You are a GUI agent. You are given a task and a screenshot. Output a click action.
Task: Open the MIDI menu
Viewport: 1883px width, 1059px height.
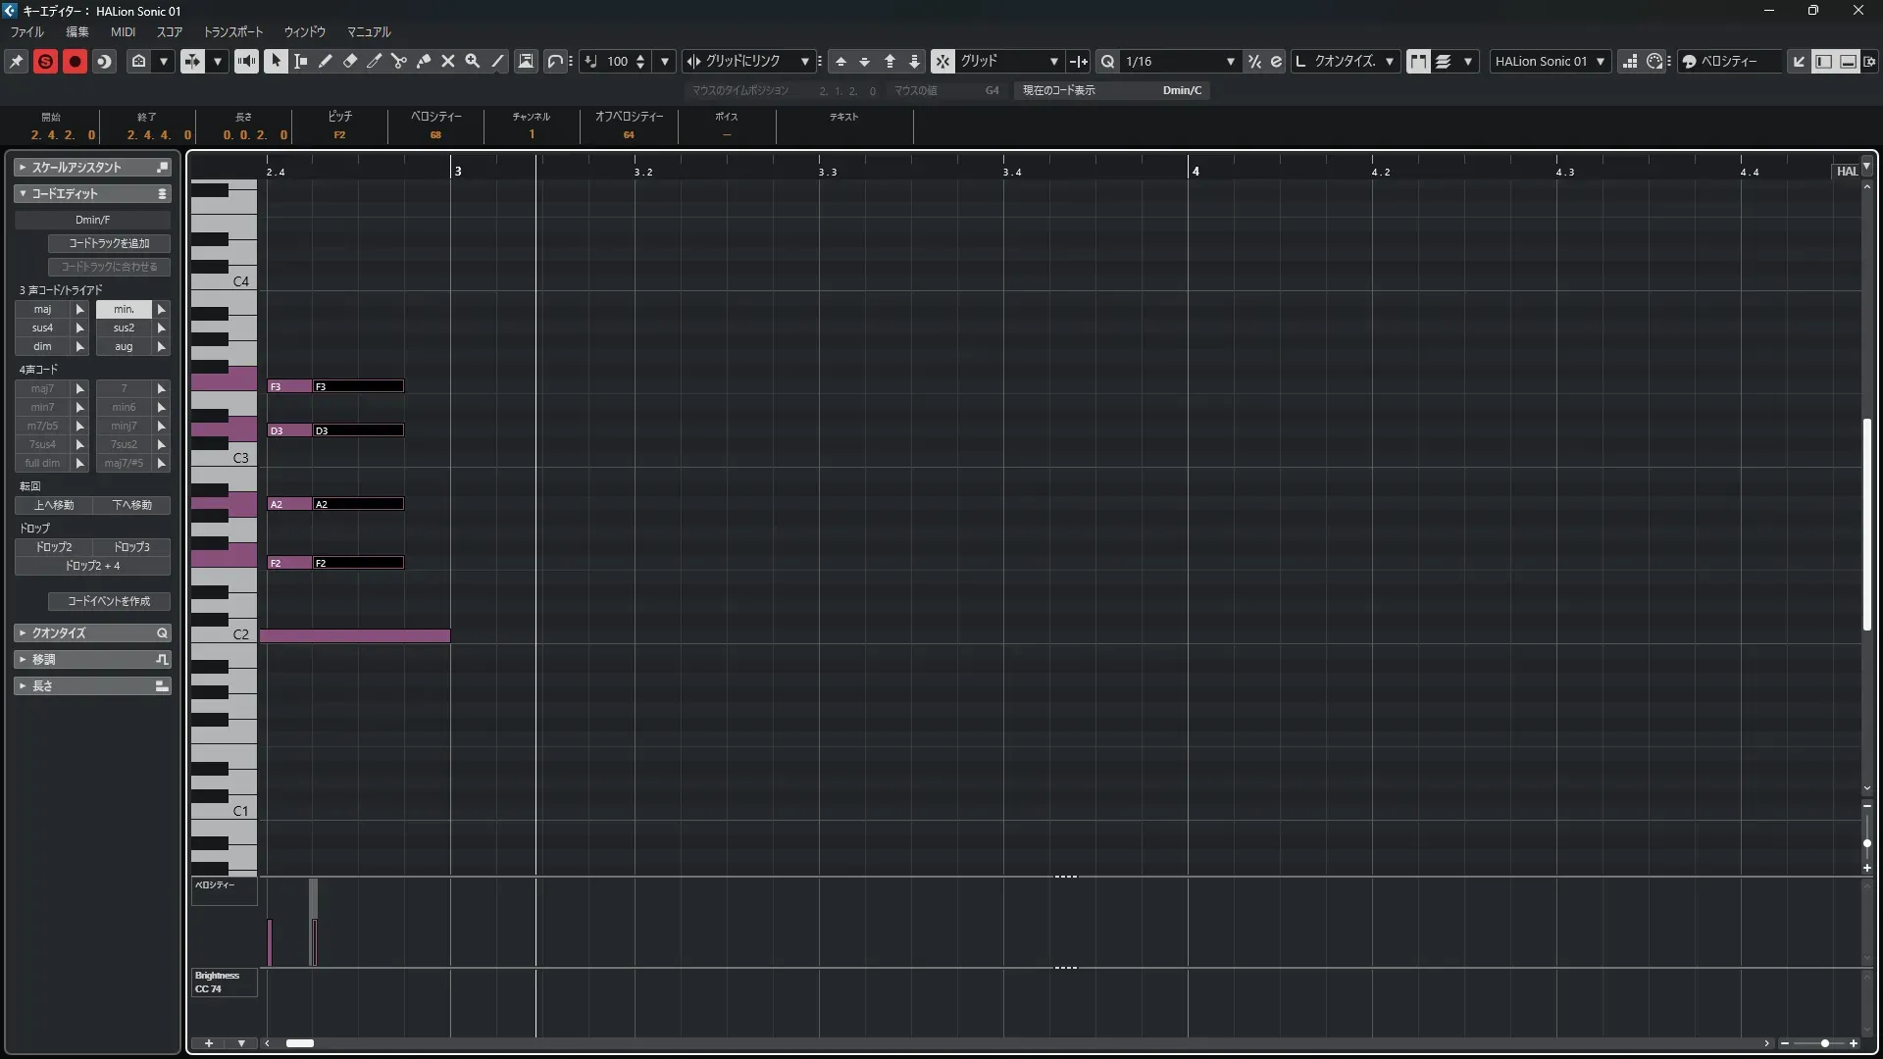click(x=123, y=31)
